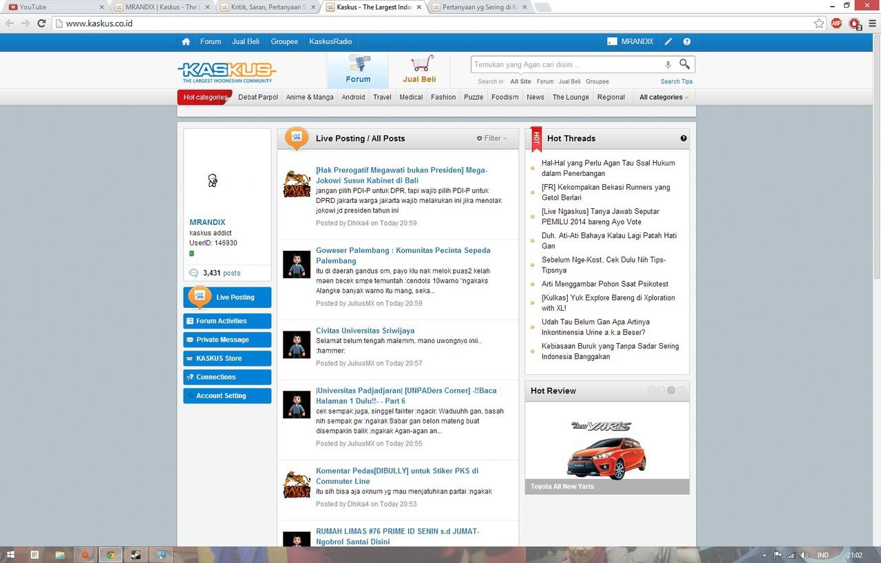Click the bookmark star icon
The width and height of the screenshot is (881, 563).
coord(818,23)
